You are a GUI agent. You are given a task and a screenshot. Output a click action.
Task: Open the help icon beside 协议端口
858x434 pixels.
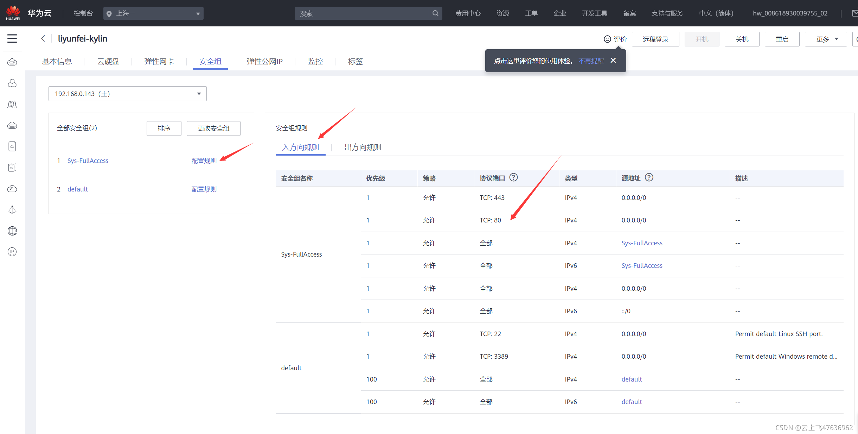tap(514, 177)
